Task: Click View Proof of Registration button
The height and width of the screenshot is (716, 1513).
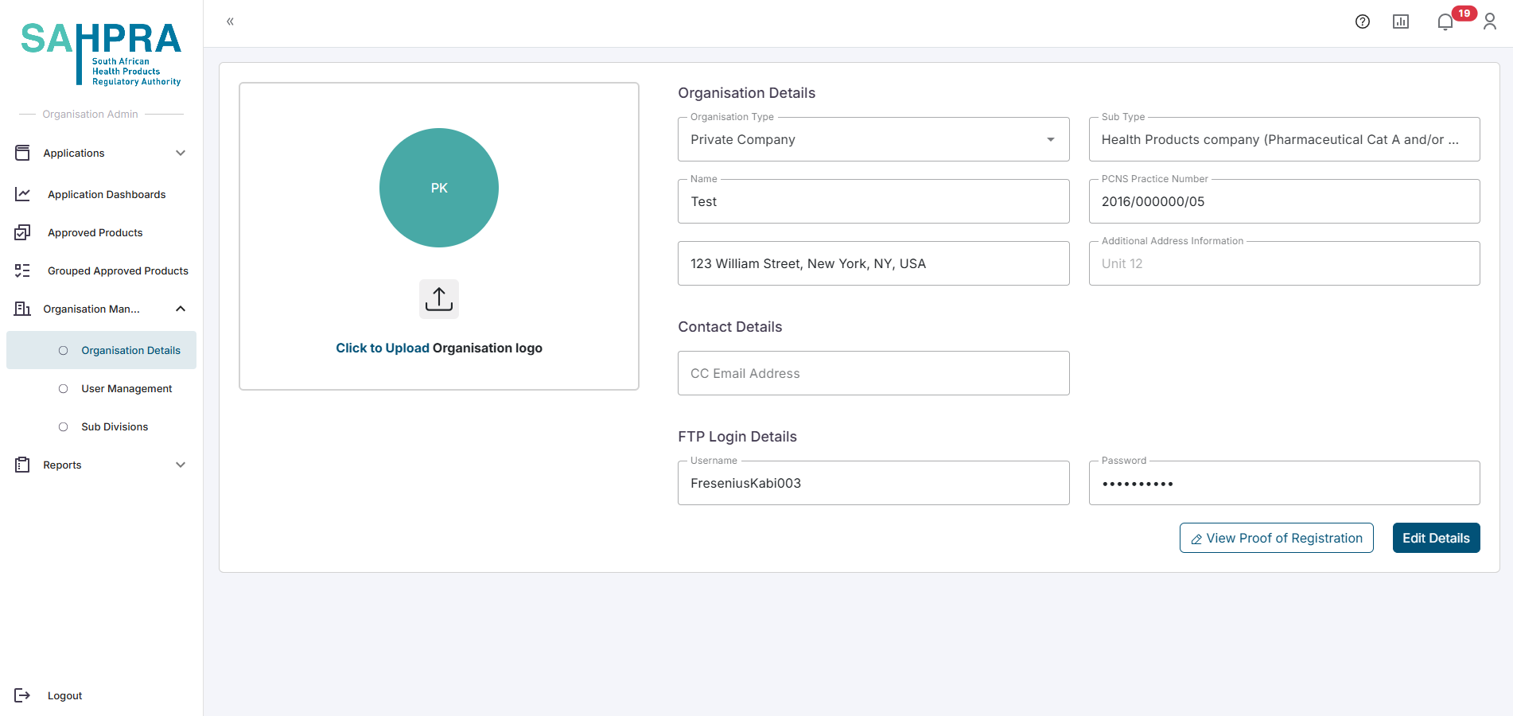Action: click(x=1276, y=538)
